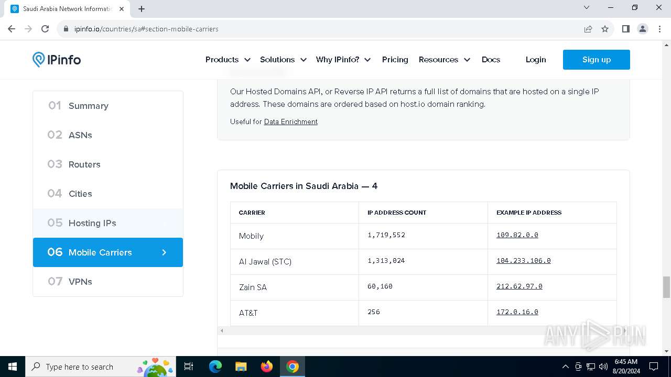Screen dimensions: 671x377
Task: Jump to the 07 VPNs section
Action: tap(108, 282)
